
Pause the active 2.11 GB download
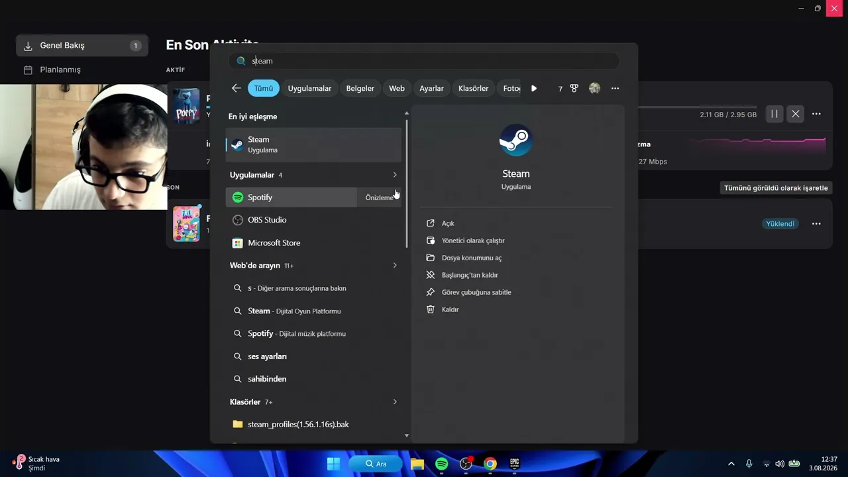click(774, 114)
